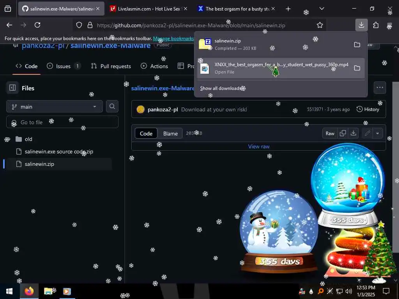The width and height of the screenshot is (399, 299).
Task: Open the Extensions puzzle-piece menu
Action: pyautogui.click(x=376, y=25)
